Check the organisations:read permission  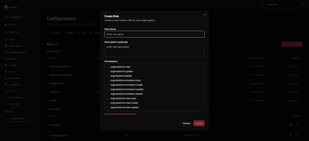click(108, 67)
